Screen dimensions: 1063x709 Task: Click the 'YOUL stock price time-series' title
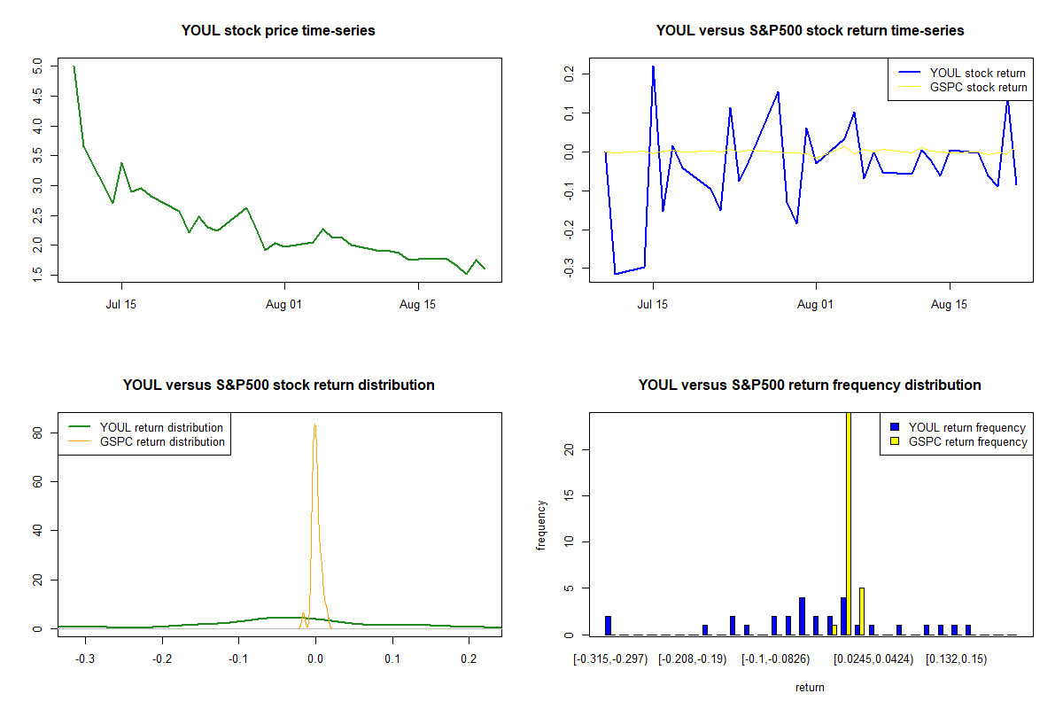(278, 31)
